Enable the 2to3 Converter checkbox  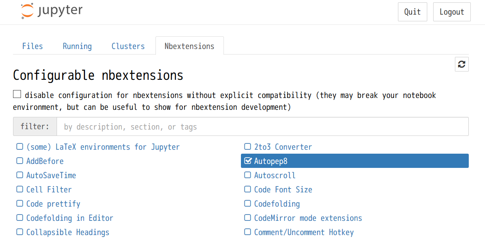pyautogui.click(x=248, y=147)
